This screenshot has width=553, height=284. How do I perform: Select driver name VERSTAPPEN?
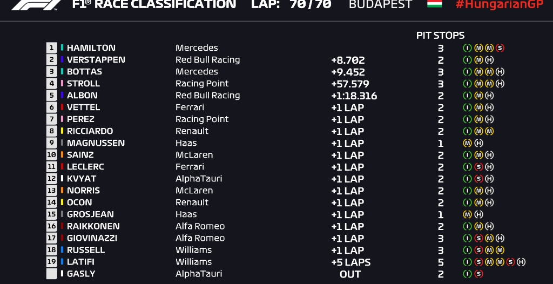[96, 60]
